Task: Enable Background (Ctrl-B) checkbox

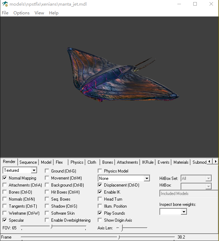Action: tap(47, 185)
